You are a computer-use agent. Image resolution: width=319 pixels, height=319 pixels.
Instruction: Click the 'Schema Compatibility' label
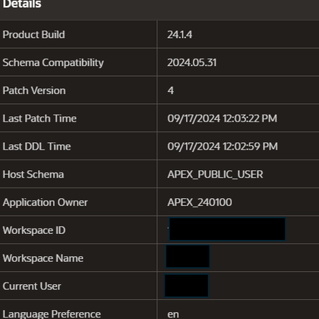53,63
